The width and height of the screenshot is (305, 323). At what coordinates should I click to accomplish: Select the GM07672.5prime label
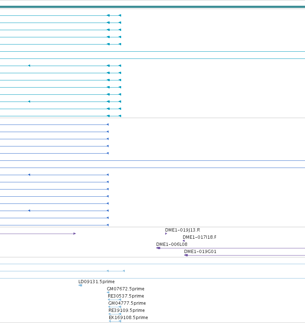(125, 289)
